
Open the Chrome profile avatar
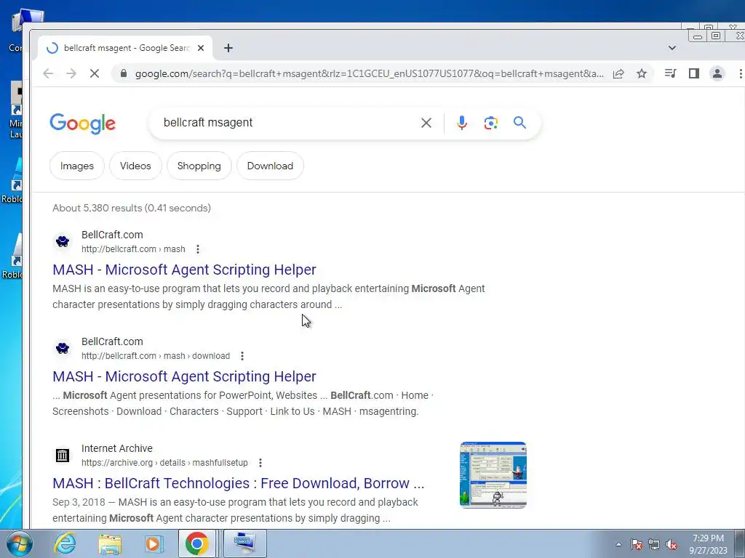[x=717, y=73]
